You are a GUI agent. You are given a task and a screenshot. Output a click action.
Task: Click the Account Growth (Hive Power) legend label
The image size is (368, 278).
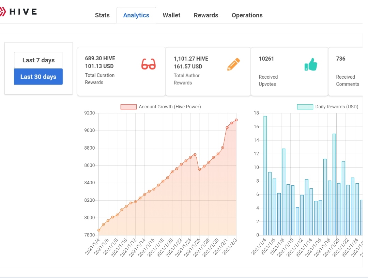[170, 107]
